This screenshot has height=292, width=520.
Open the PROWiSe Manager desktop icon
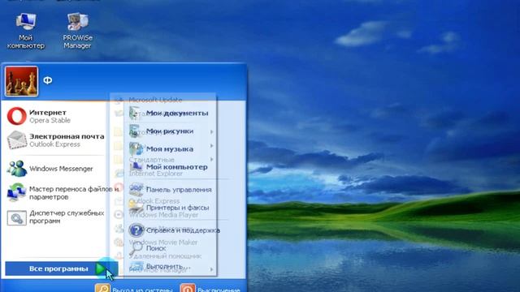click(78, 31)
